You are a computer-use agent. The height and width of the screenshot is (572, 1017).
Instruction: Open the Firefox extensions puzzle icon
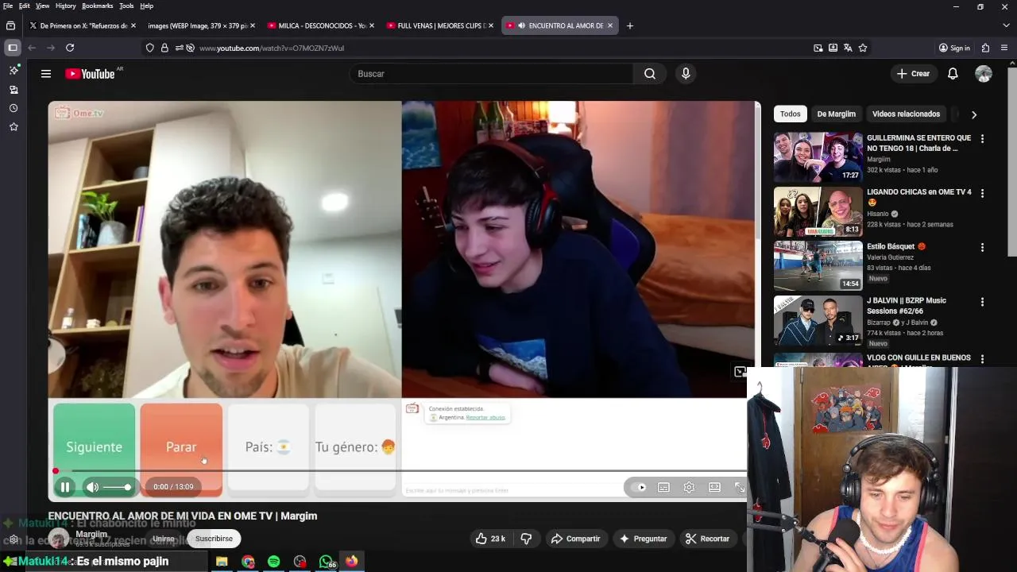click(985, 48)
